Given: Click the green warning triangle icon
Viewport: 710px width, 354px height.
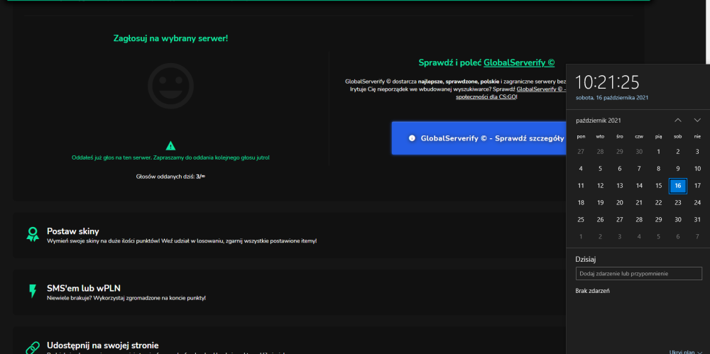Looking at the screenshot, I should [170, 145].
